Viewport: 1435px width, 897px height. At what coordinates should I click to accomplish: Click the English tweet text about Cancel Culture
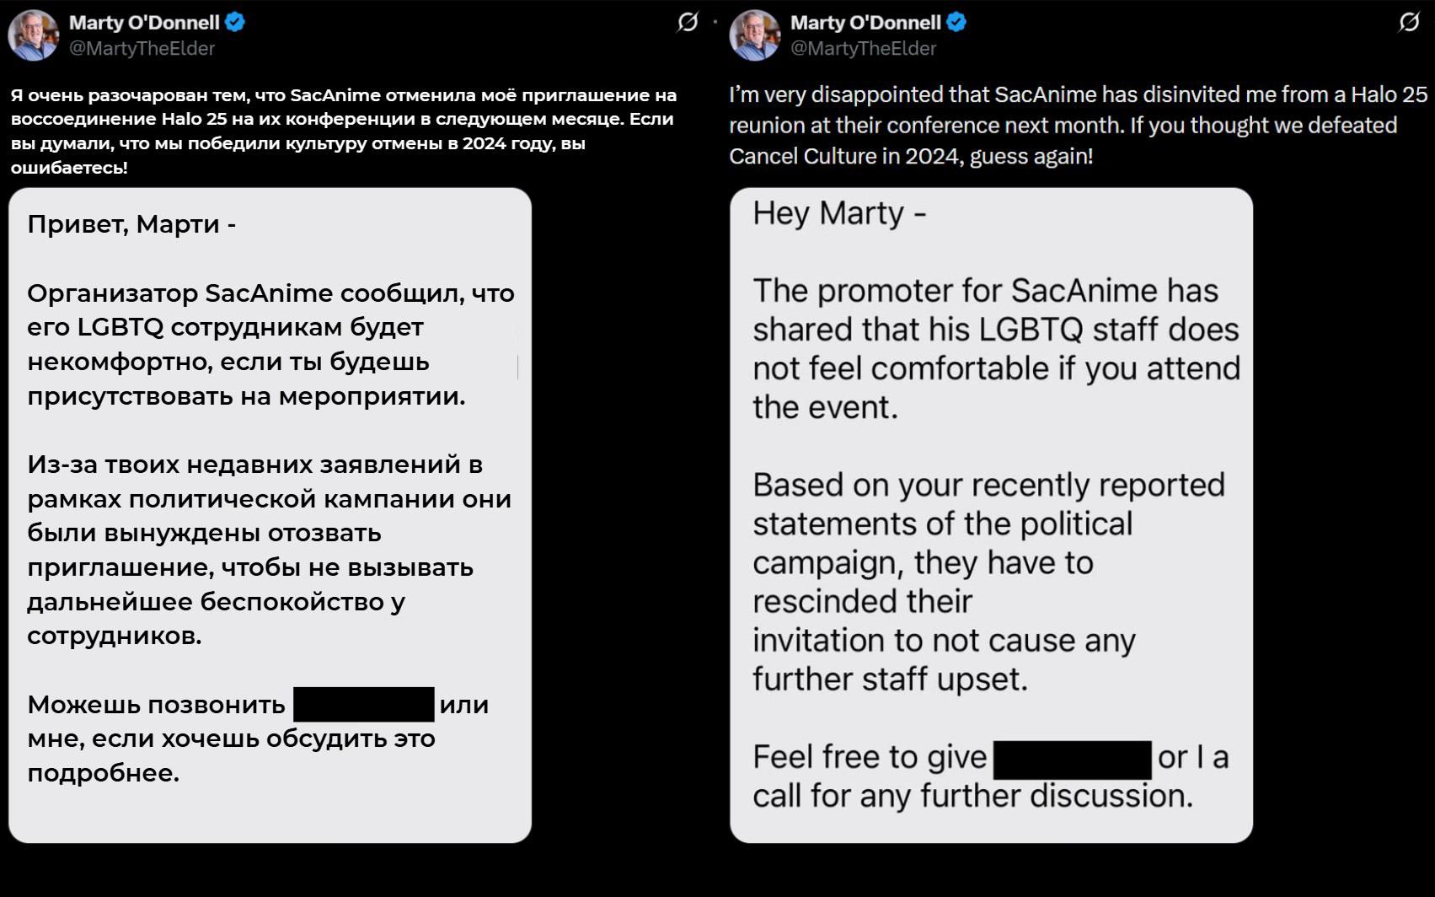pyautogui.click(x=1078, y=125)
